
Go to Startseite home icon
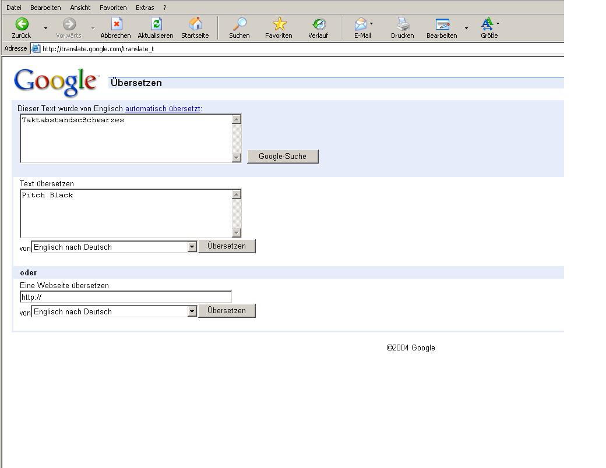[196, 24]
